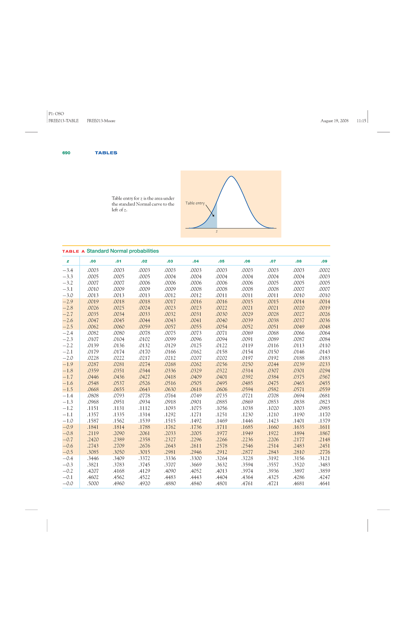This screenshot has height=642, width=415.
Task: Click the page number 690
Action: 66,153
